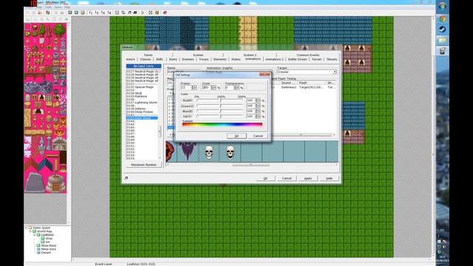Screen dimensions: 473x266
Task: Adjust the Transparency percentage spinner
Action: [236, 87]
